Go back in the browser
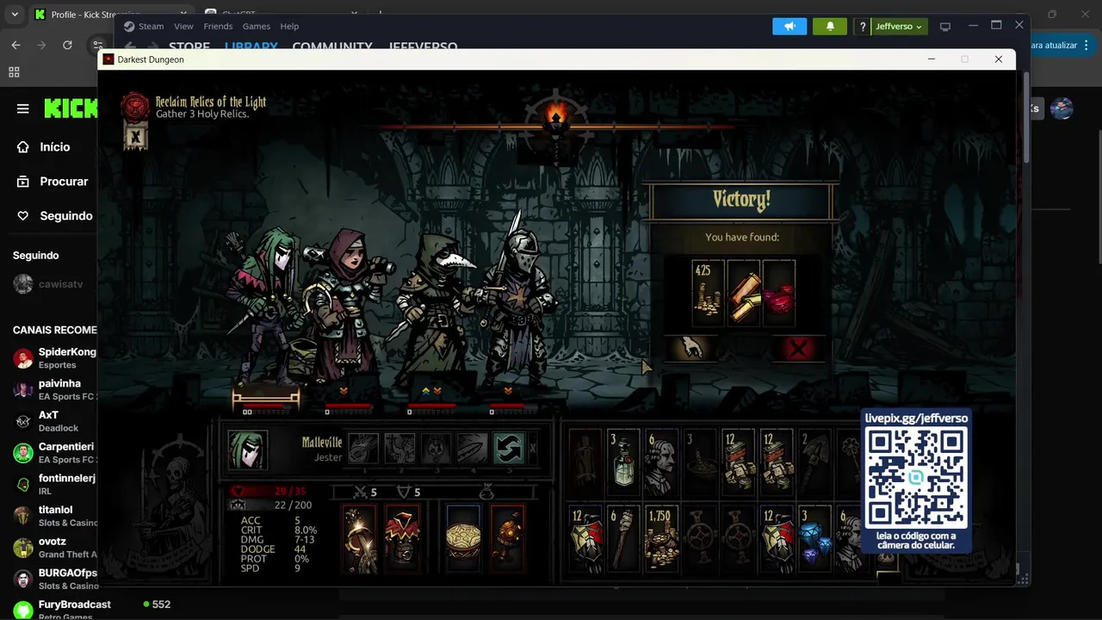The width and height of the screenshot is (1102, 620). coord(15,45)
